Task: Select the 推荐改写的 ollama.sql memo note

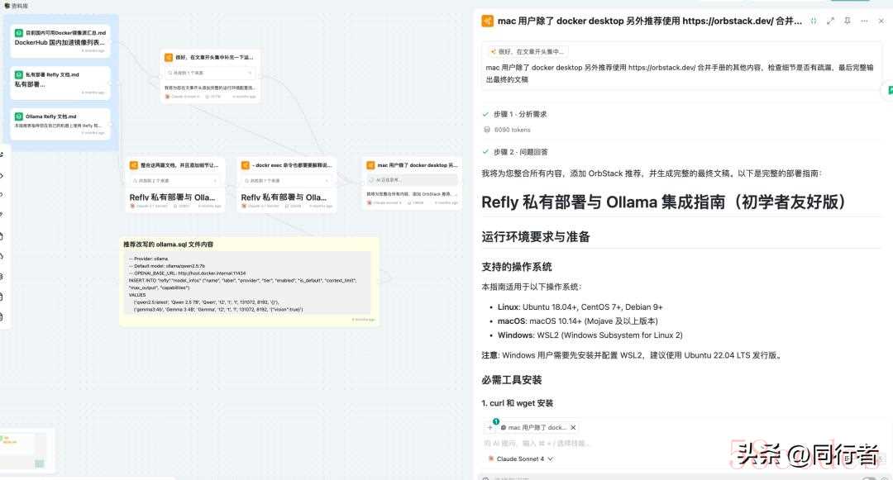Action: tap(250, 282)
